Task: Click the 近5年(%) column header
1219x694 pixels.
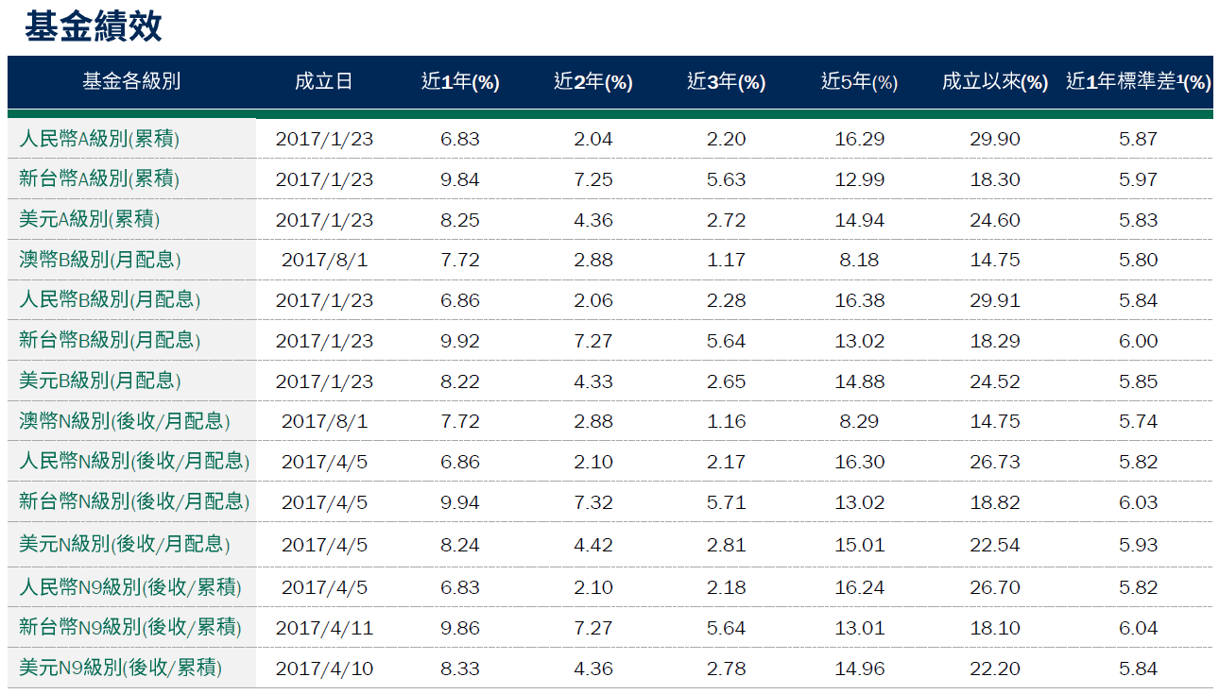Action: pyautogui.click(x=859, y=82)
